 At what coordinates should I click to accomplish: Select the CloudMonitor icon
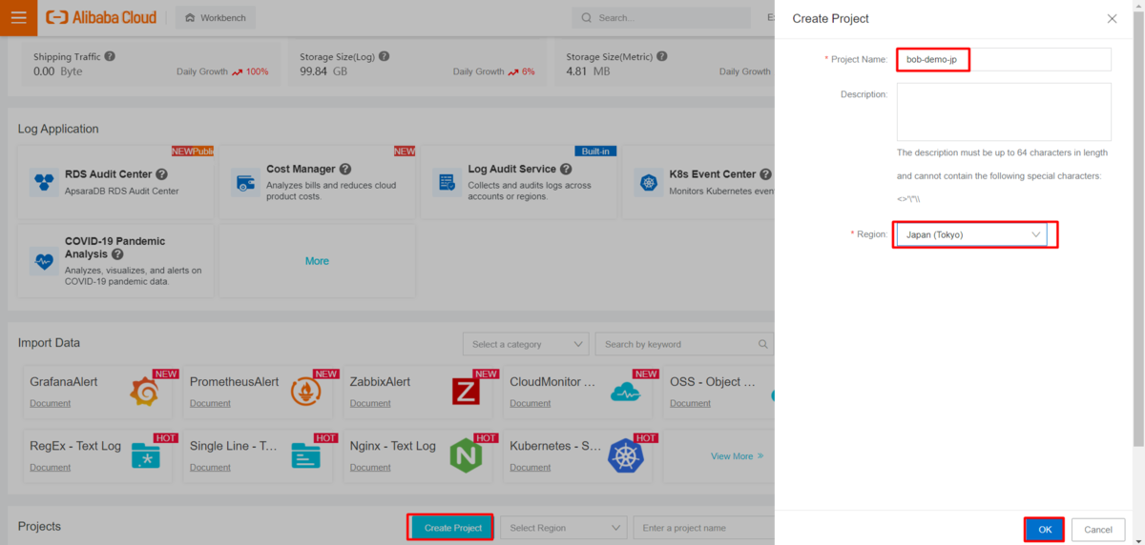(x=626, y=391)
